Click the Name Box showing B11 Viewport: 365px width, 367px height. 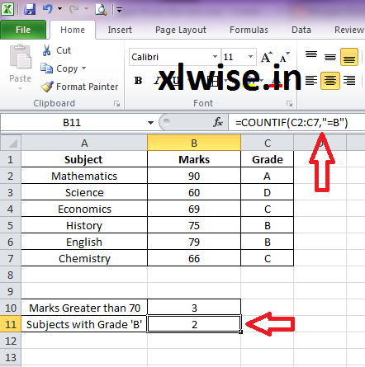point(72,123)
